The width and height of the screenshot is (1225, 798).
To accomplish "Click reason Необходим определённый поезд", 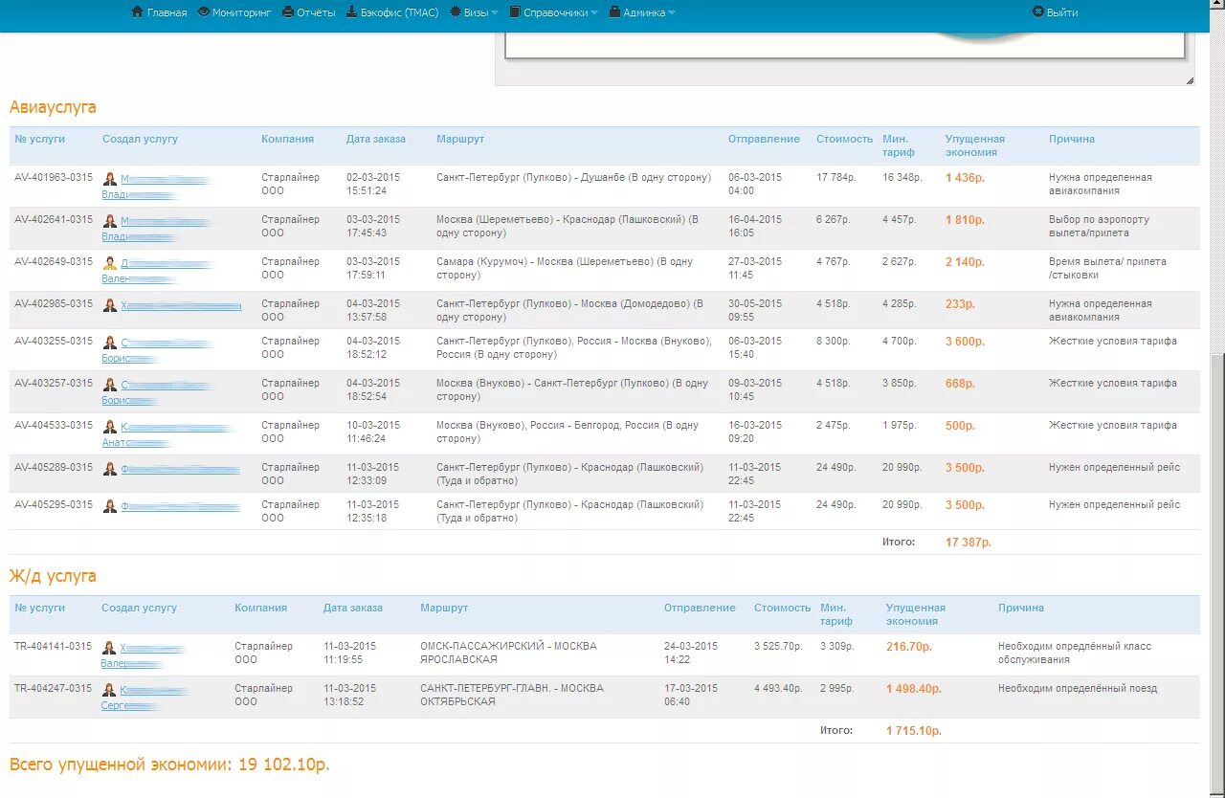I will [x=1078, y=688].
